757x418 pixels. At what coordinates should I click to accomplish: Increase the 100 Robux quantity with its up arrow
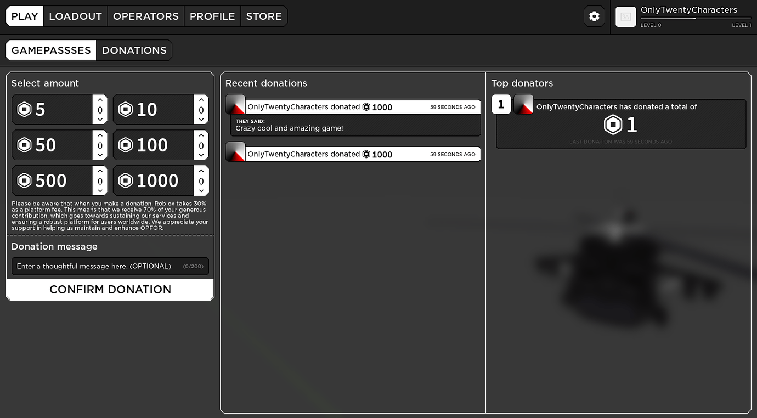pos(201,135)
